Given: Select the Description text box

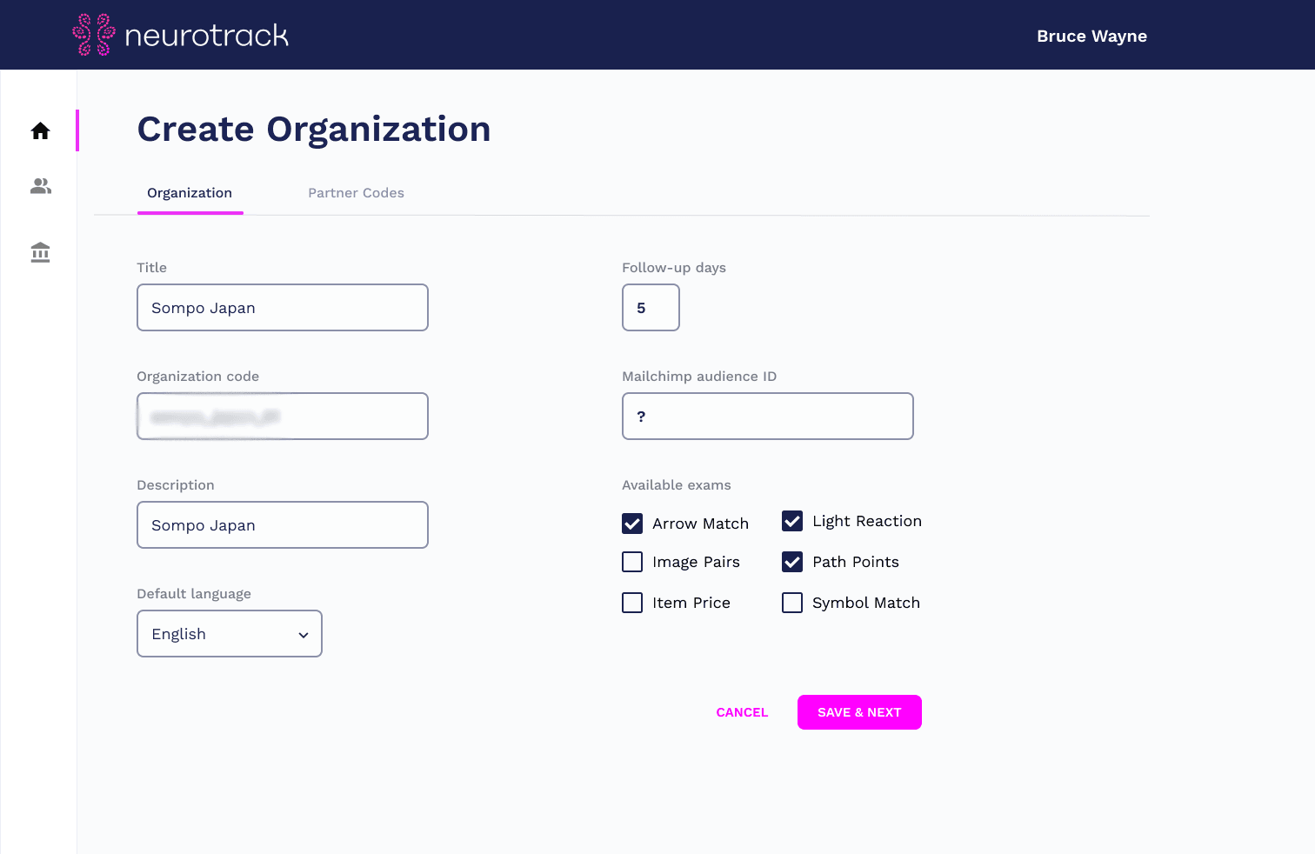Looking at the screenshot, I should point(282,524).
